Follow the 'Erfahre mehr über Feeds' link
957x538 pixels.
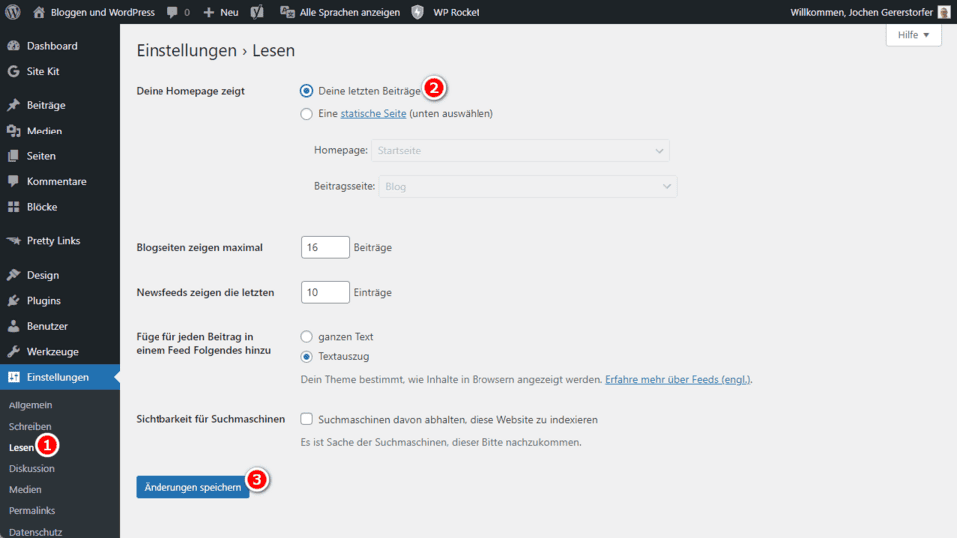coord(678,380)
